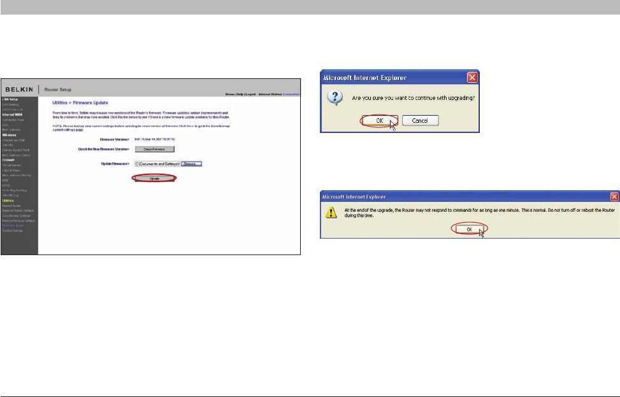620x397 pixels.
Task: Open MAC Address under Internet WAN
Action: [11, 130]
